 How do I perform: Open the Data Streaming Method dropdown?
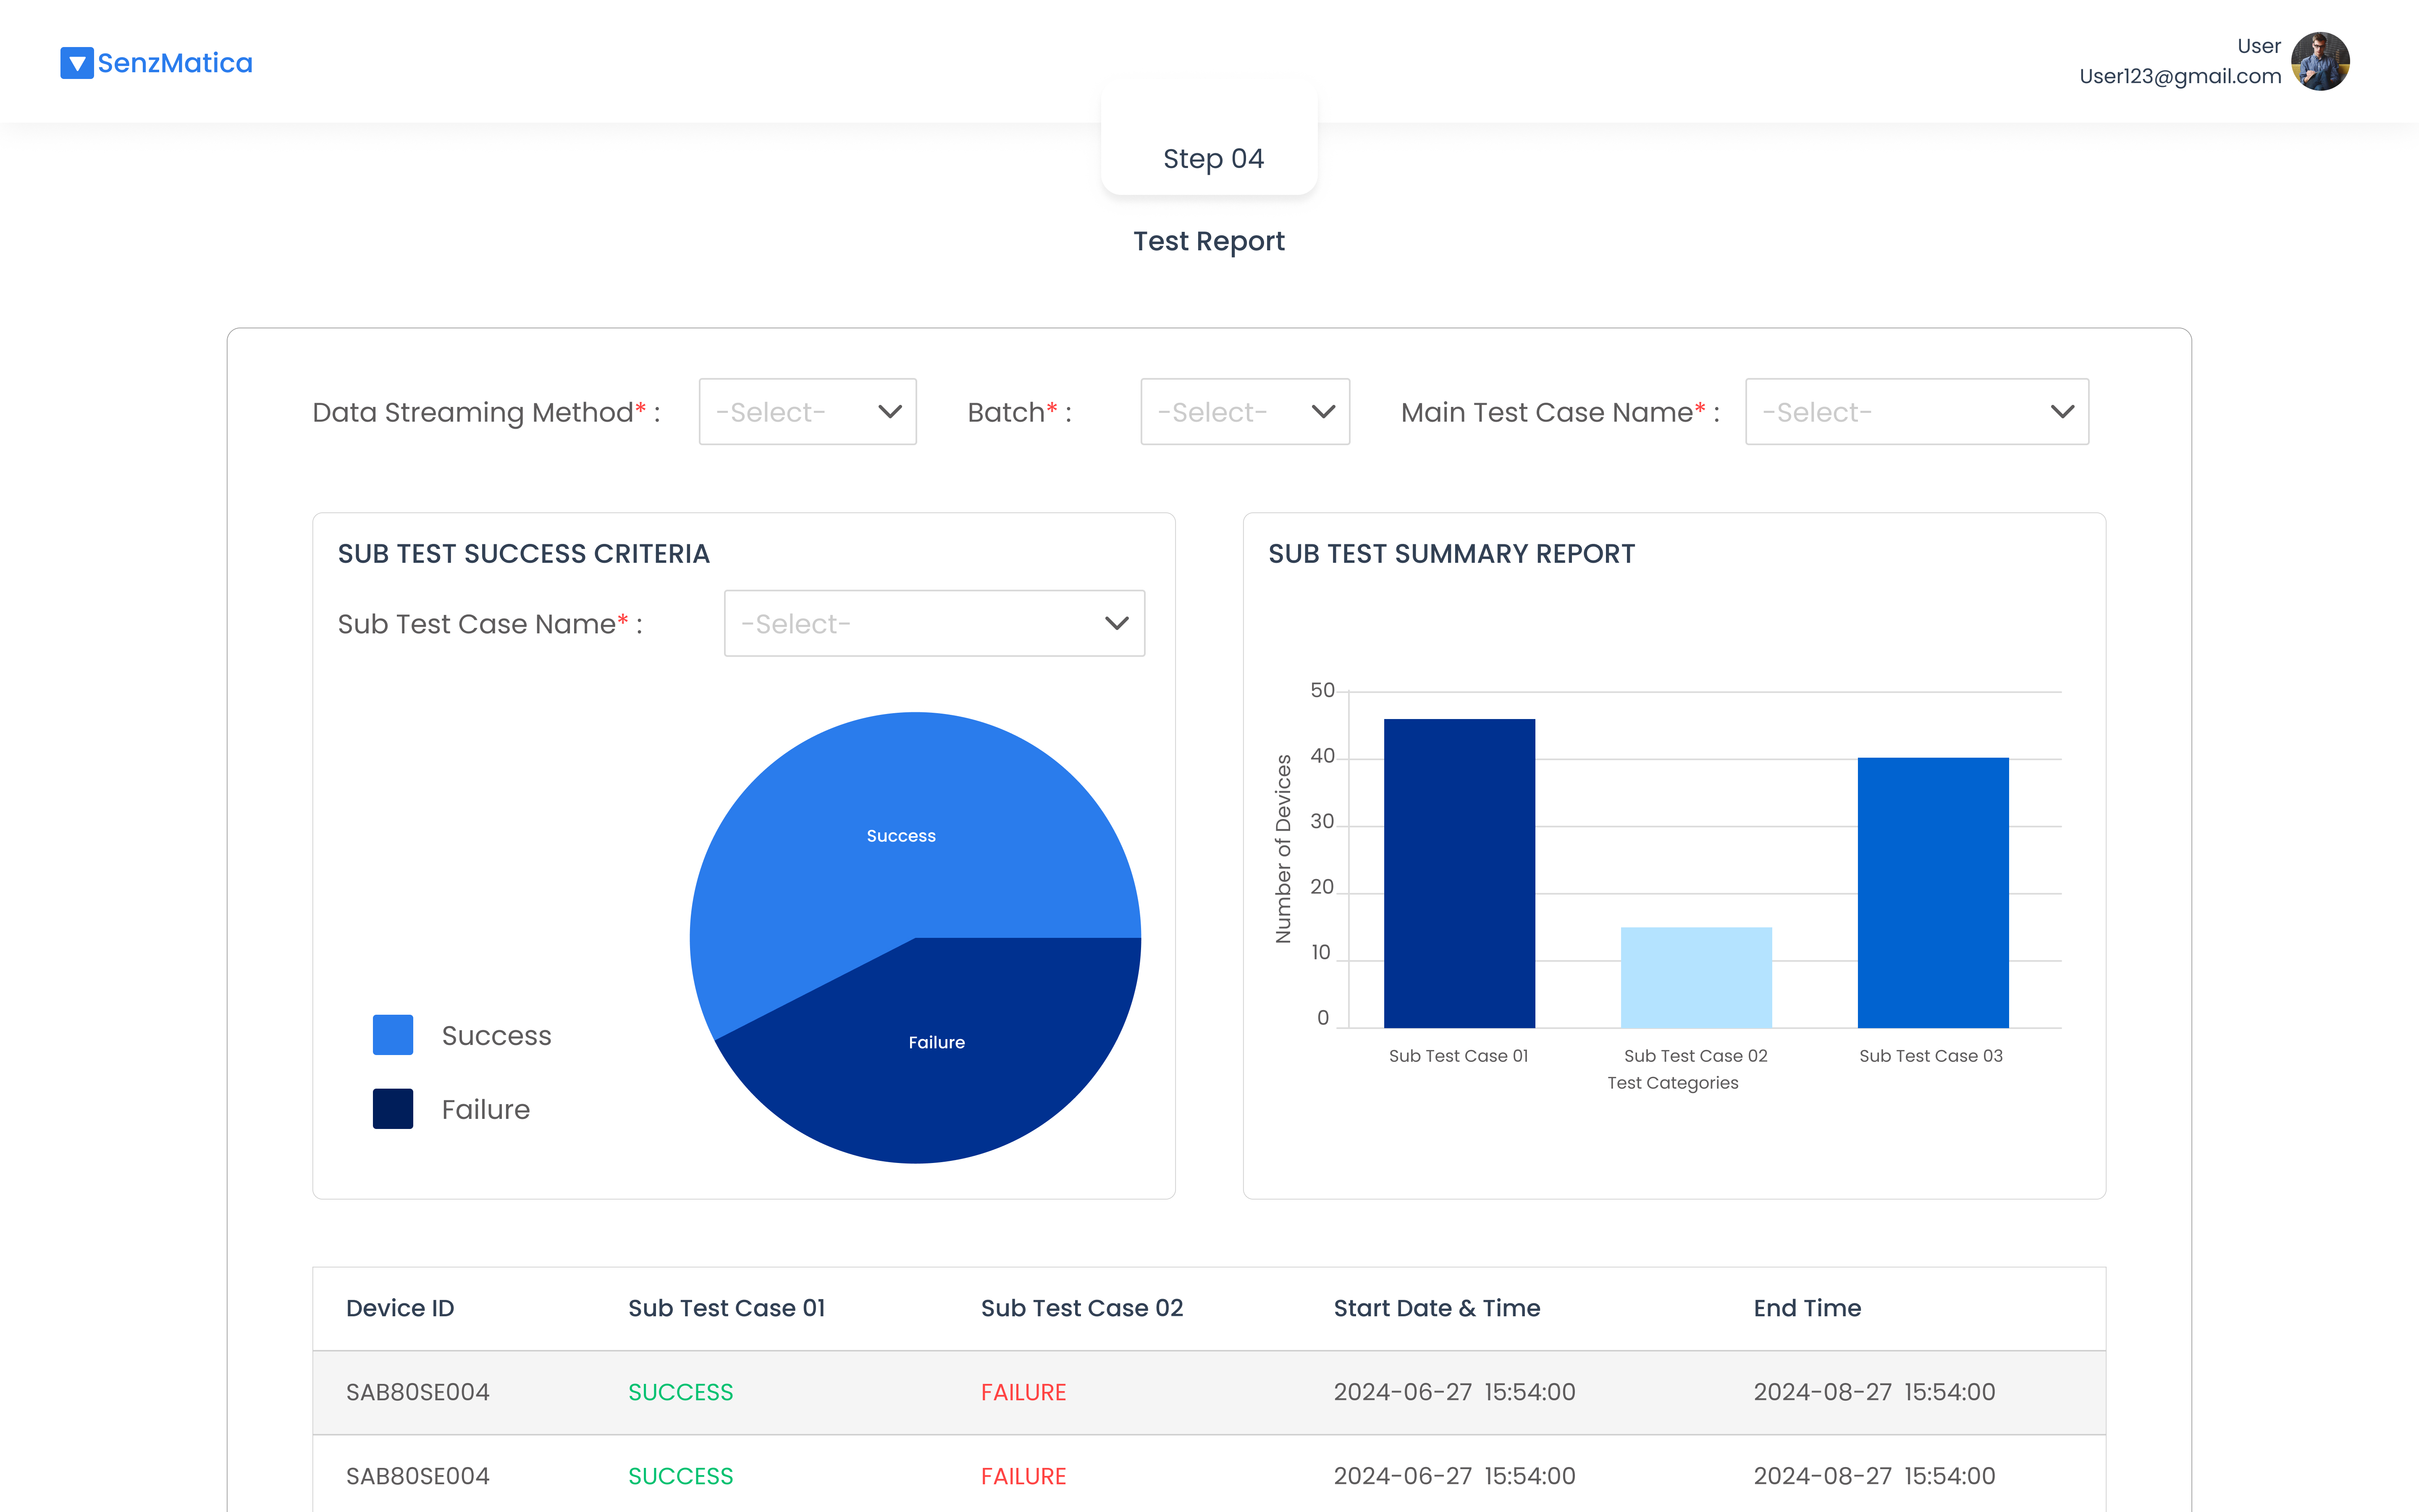point(808,412)
